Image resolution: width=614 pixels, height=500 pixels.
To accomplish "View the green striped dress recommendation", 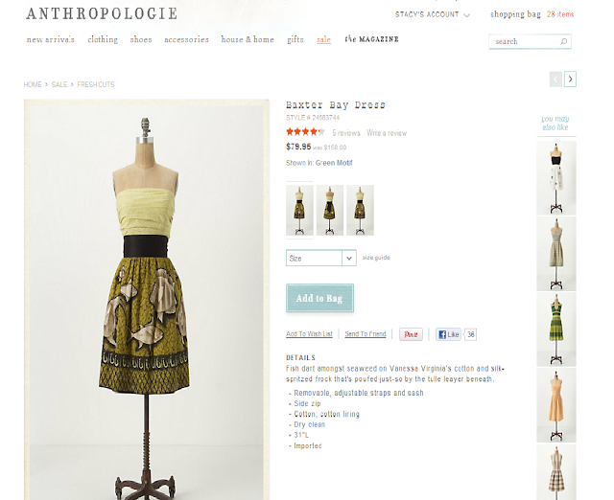I will click(x=556, y=330).
